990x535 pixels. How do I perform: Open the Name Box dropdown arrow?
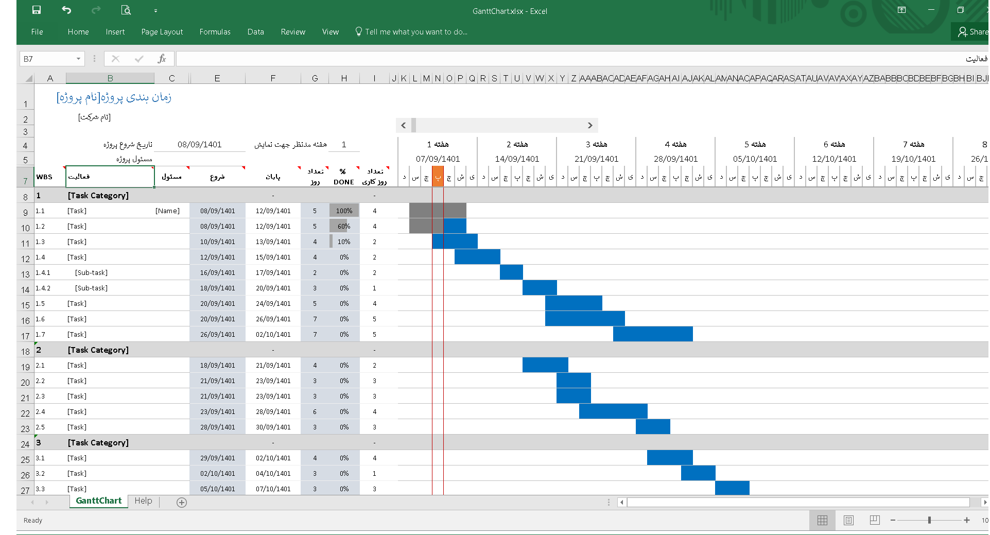coord(78,58)
